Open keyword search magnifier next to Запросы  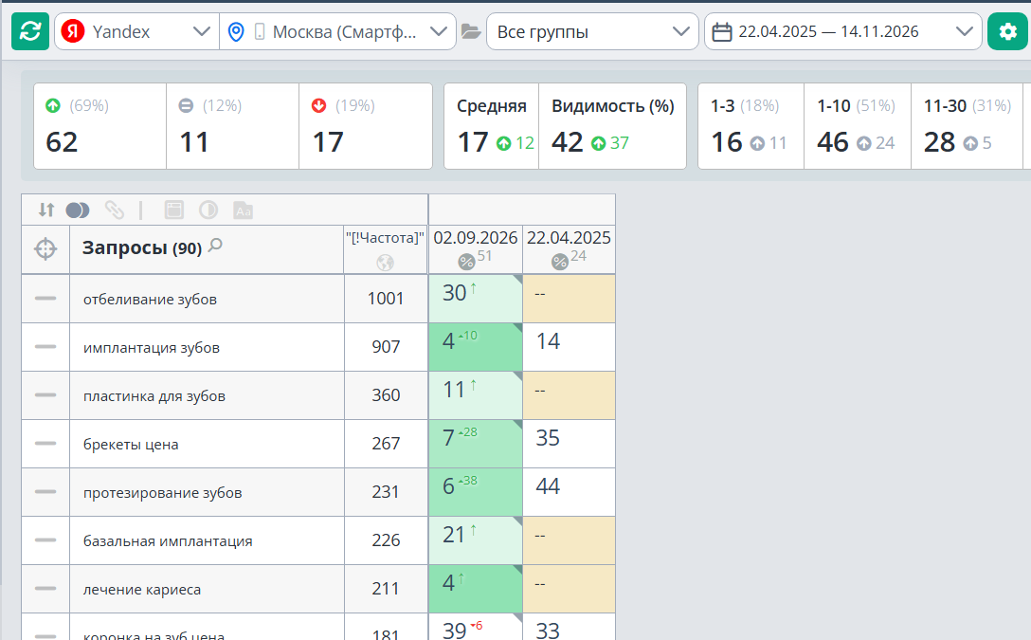click(x=215, y=246)
